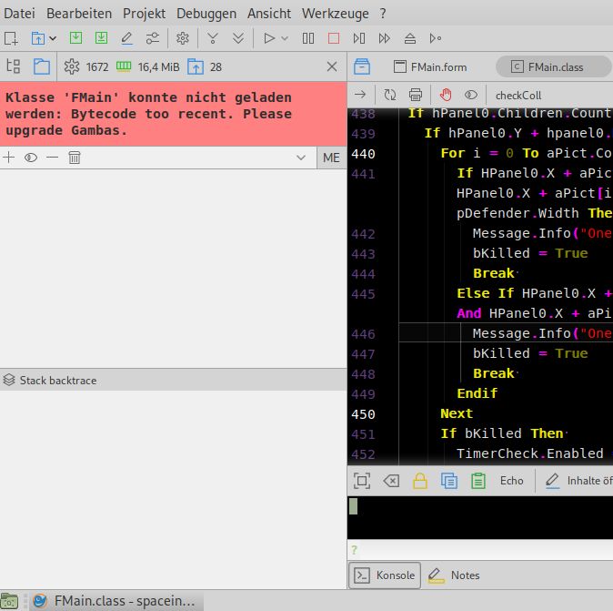Open the Bearbeiten menu
Image resolution: width=613 pixels, height=611 pixels.
click(79, 14)
